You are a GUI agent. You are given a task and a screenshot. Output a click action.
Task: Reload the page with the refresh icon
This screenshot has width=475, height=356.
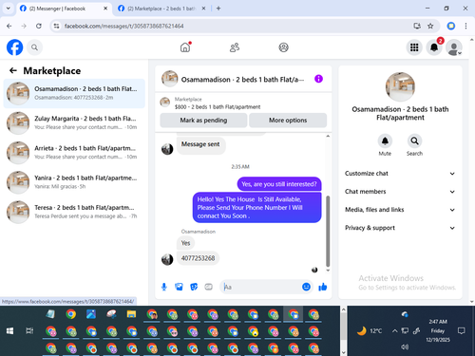tap(39, 26)
